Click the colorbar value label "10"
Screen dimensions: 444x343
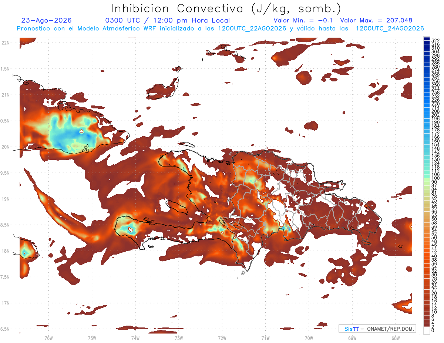point(434,312)
